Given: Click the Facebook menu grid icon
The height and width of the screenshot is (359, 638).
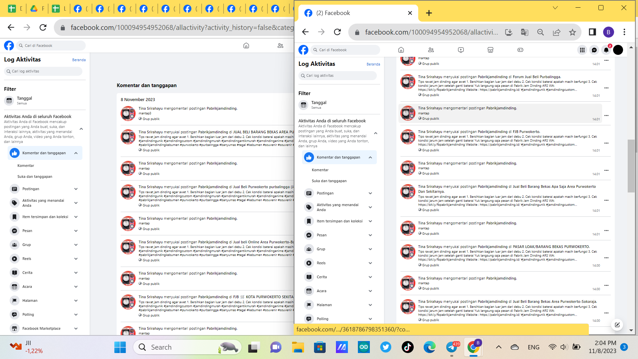Looking at the screenshot, I should coord(582,50).
